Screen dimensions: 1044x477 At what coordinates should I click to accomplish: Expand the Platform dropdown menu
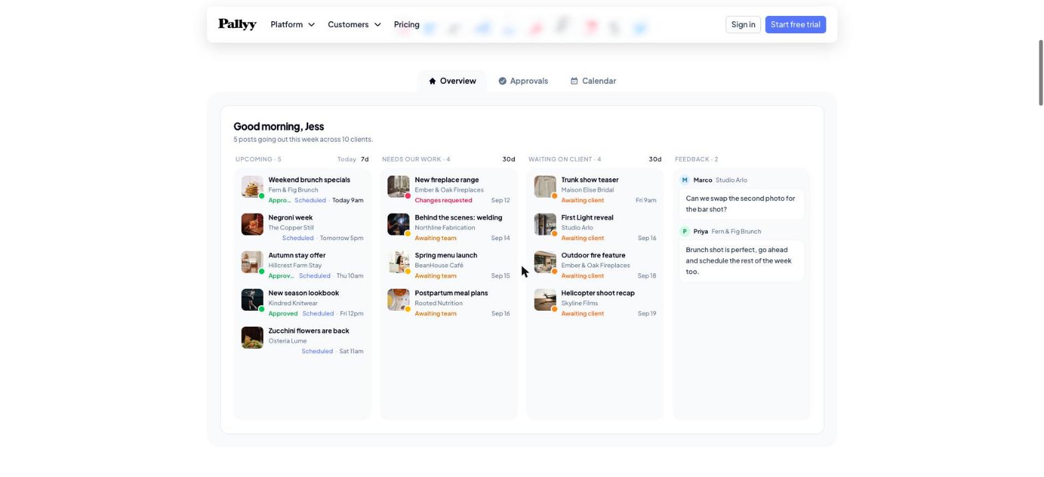(x=292, y=25)
